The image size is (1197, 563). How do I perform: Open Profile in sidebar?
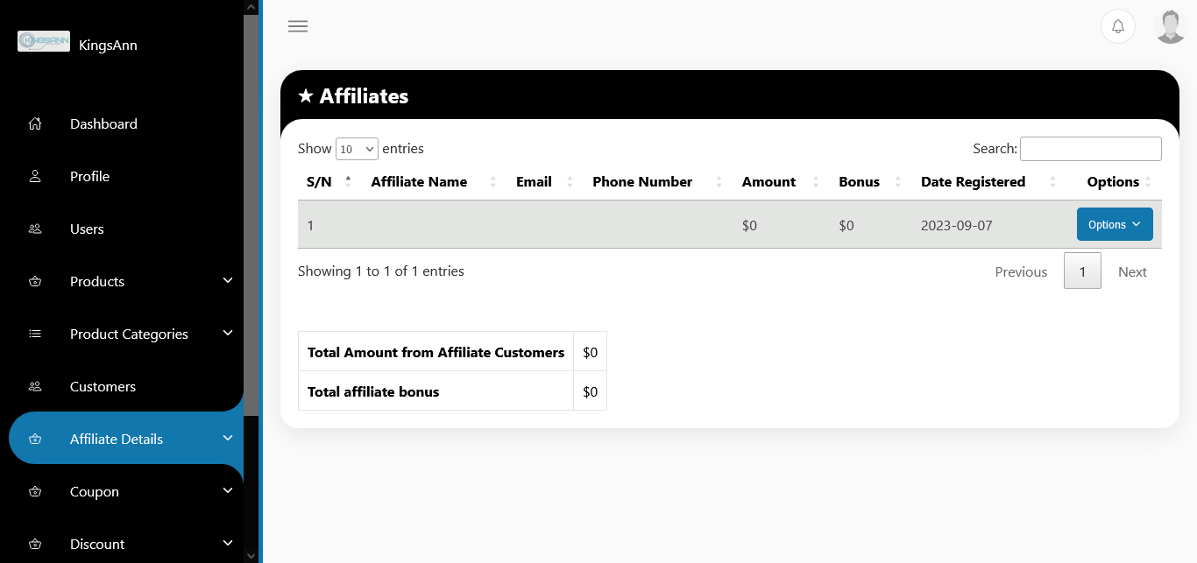89,176
